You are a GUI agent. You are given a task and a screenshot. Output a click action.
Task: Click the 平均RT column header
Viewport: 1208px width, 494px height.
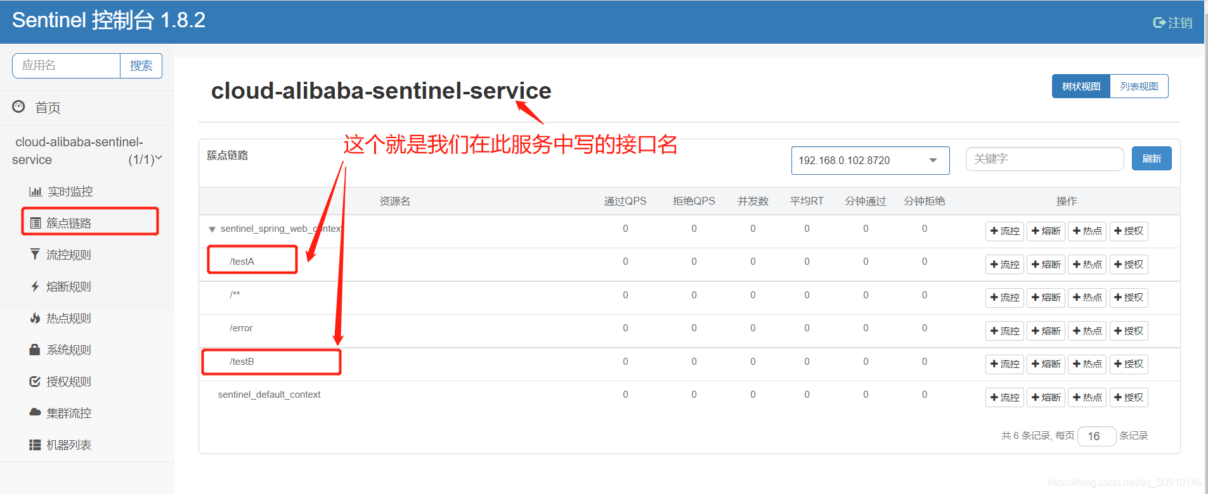(807, 201)
